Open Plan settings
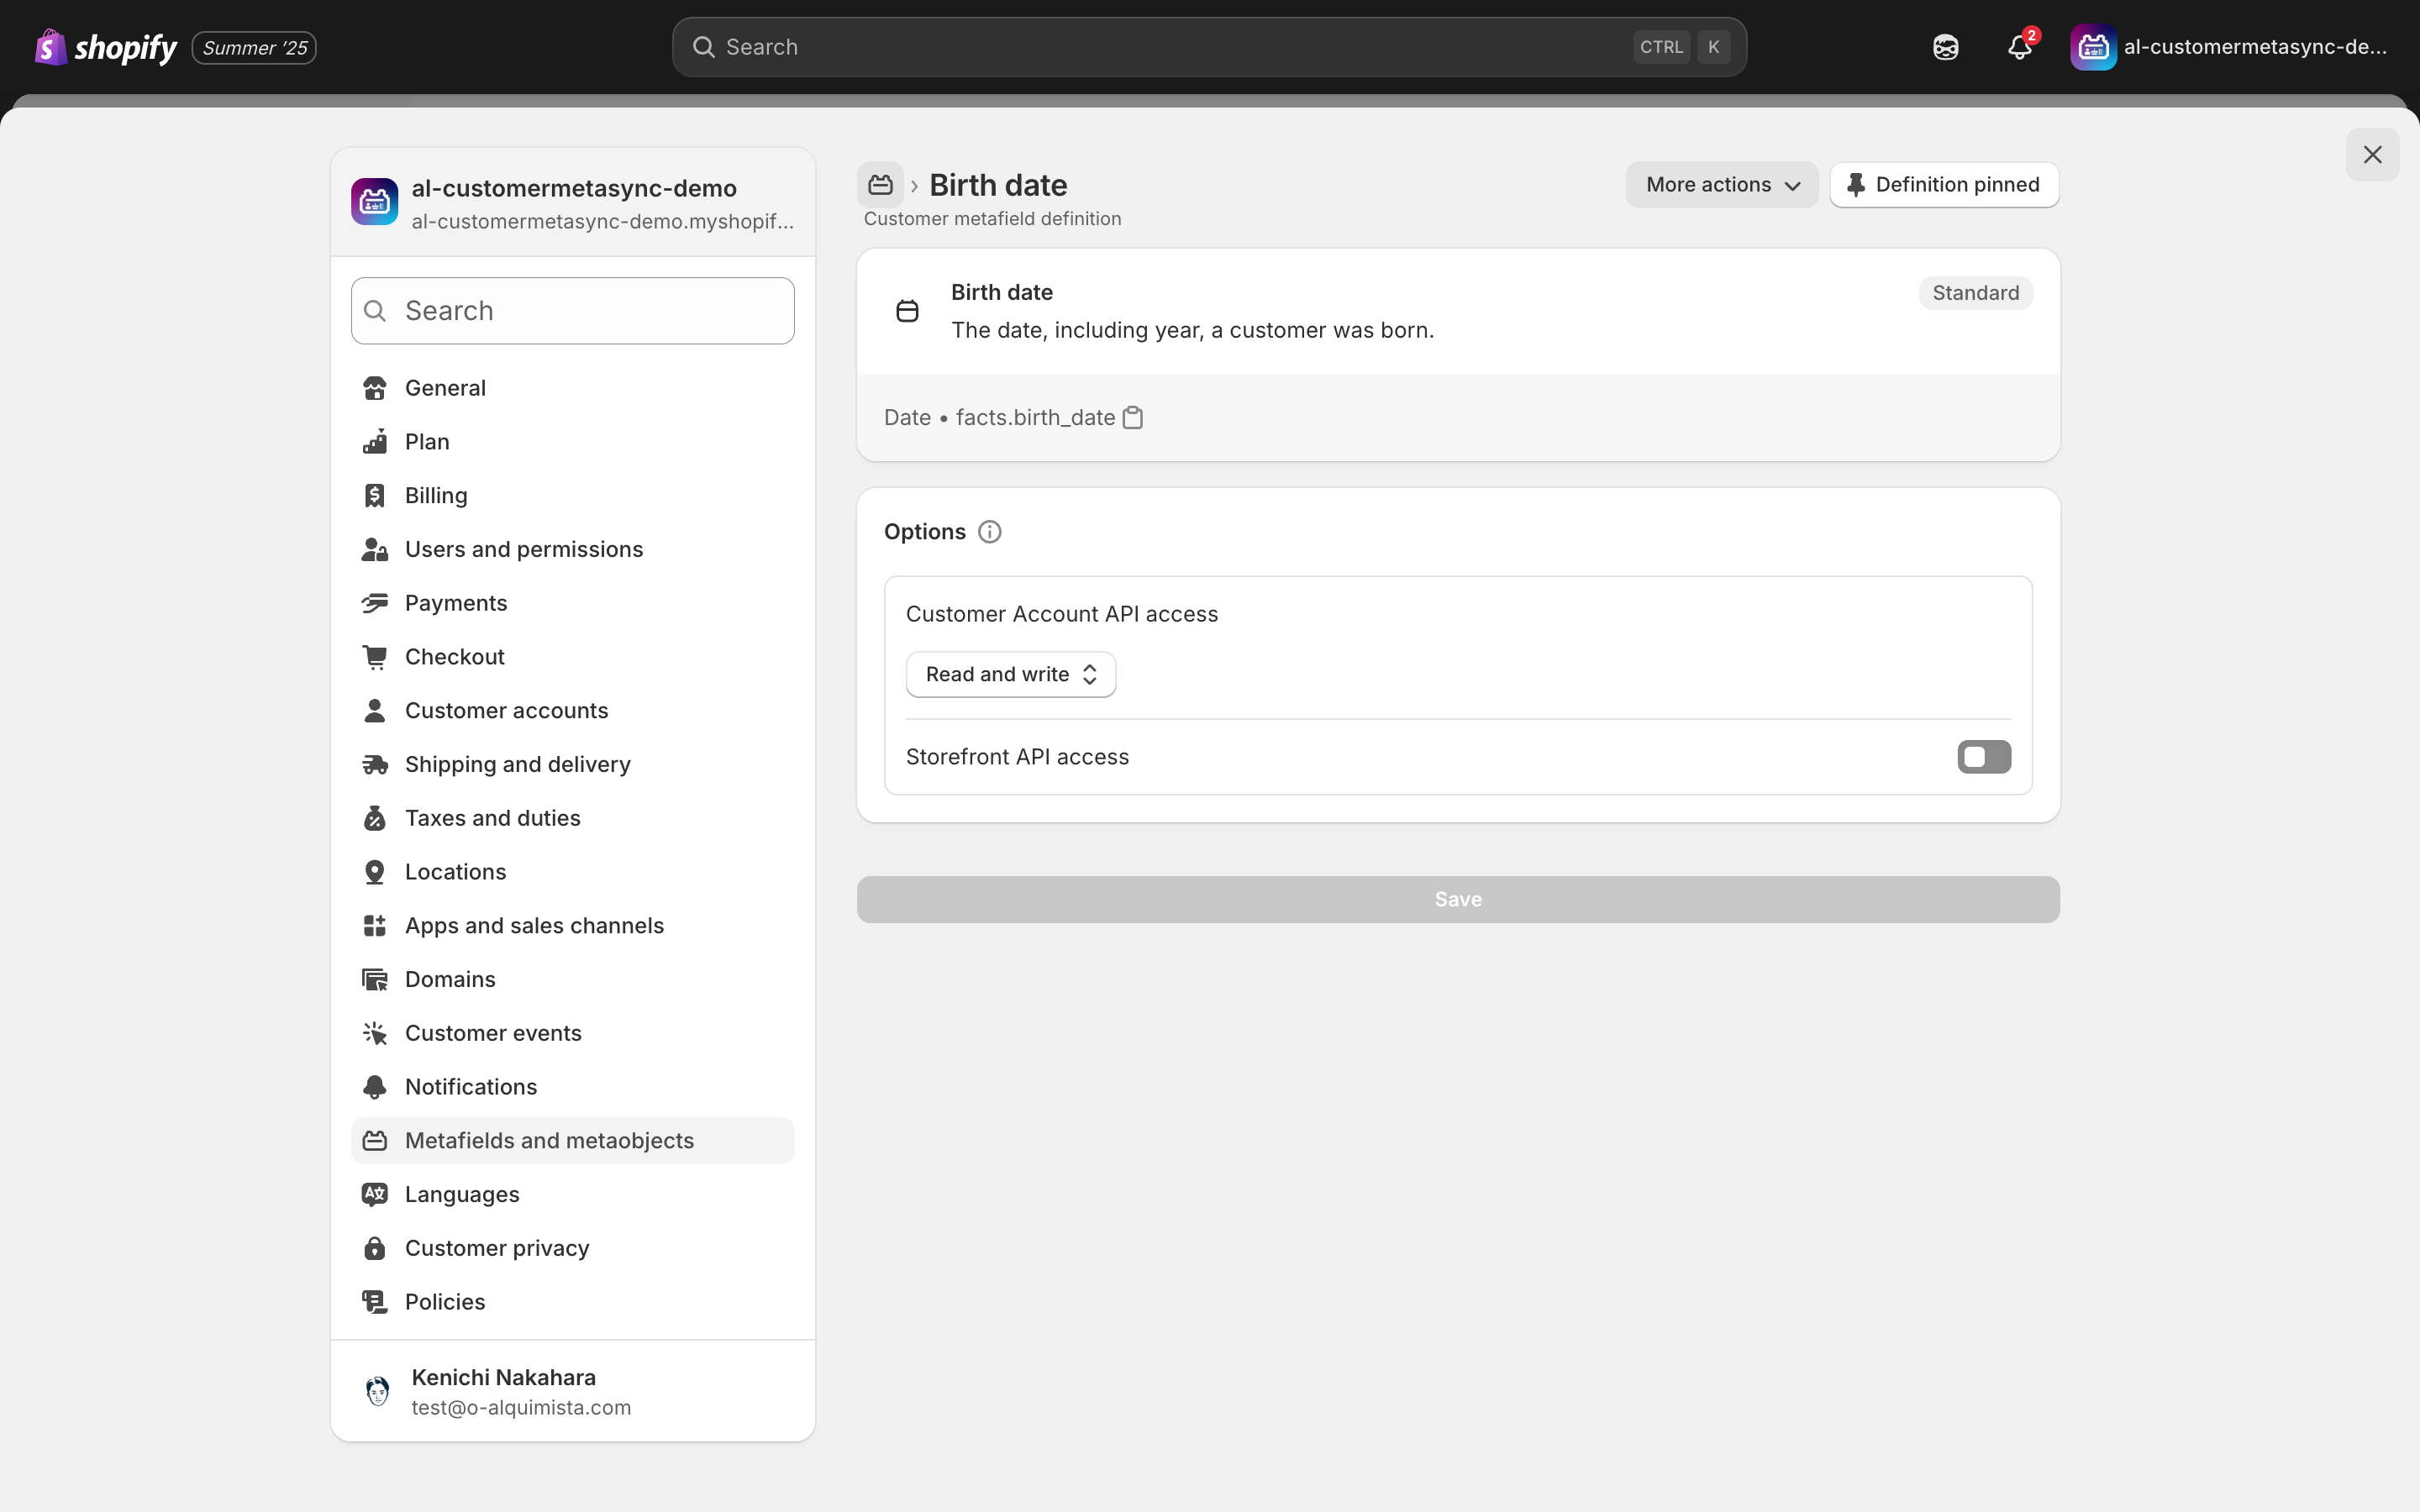Screen dimensions: 2420x1512 click(x=573, y=442)
